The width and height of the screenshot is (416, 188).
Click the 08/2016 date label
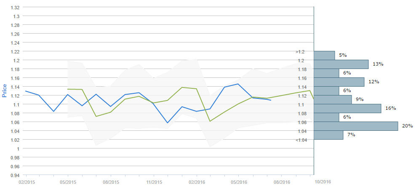tap(282, 182)
